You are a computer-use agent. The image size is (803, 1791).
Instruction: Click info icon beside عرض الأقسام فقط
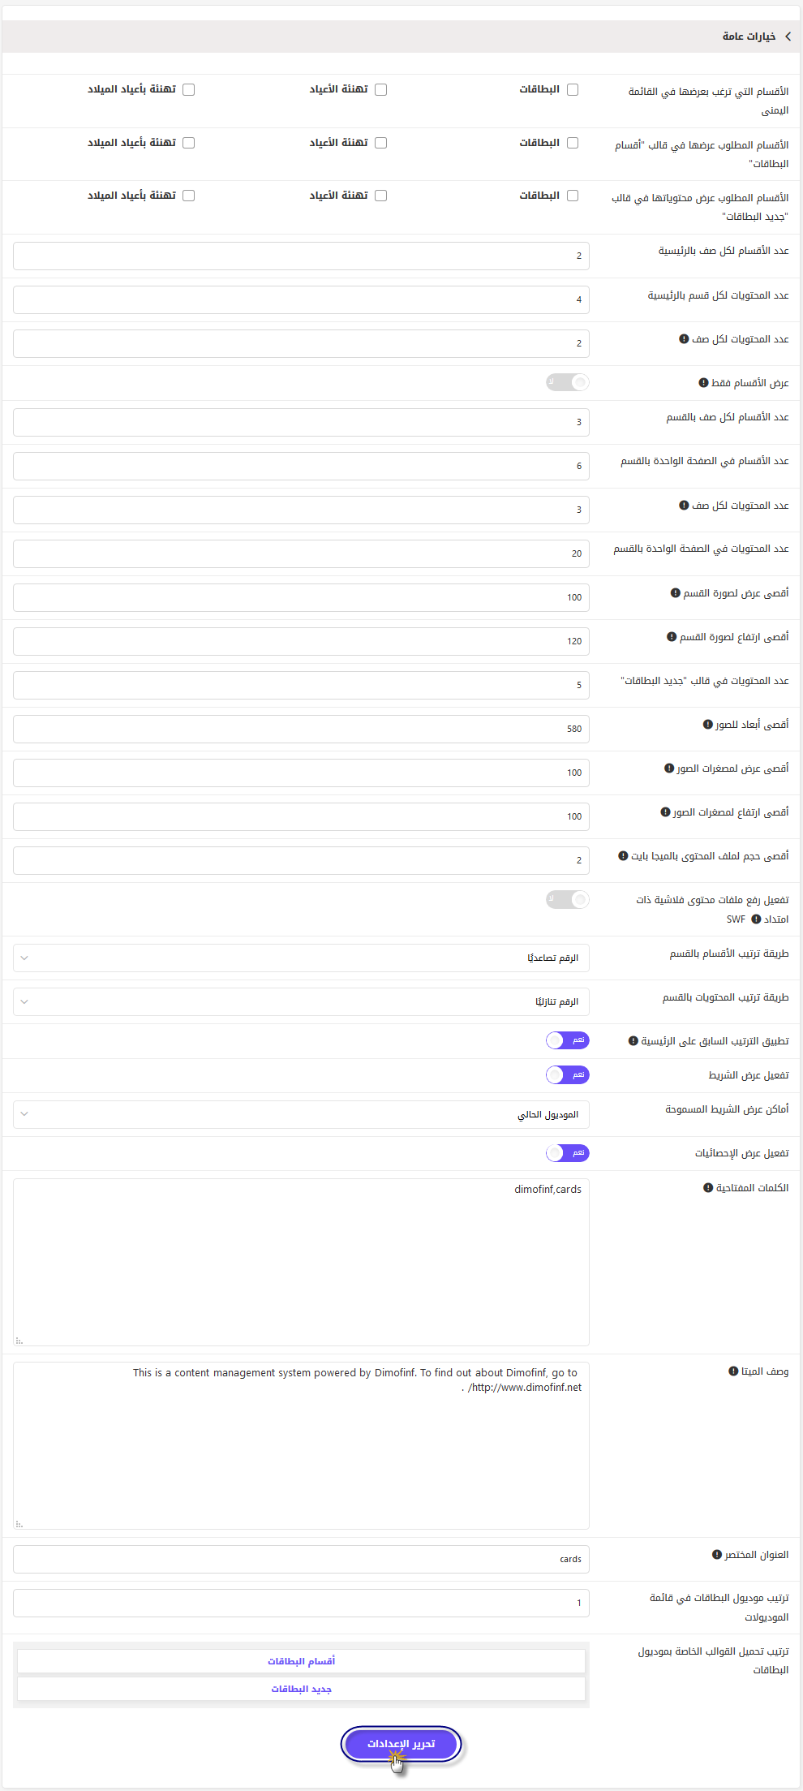pos(703,383)
